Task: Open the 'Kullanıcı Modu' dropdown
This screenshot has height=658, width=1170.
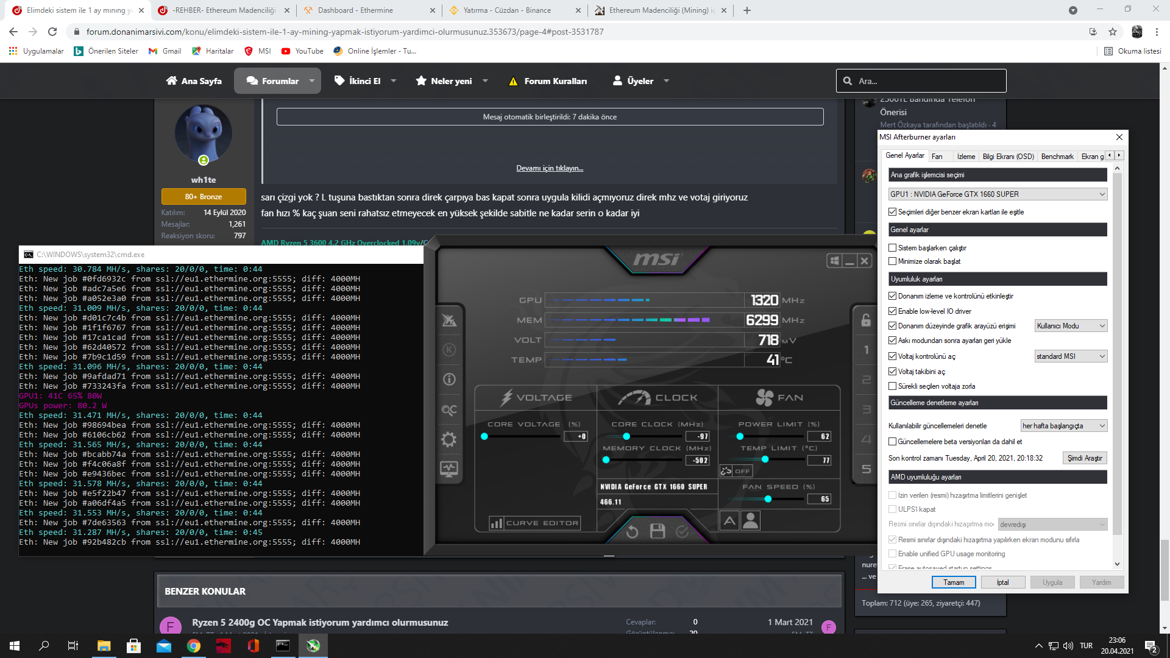Action: pyautogui.click(x=1071, y=326)
